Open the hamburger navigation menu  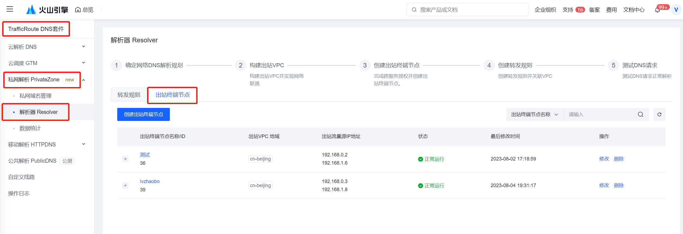(10, 9)
